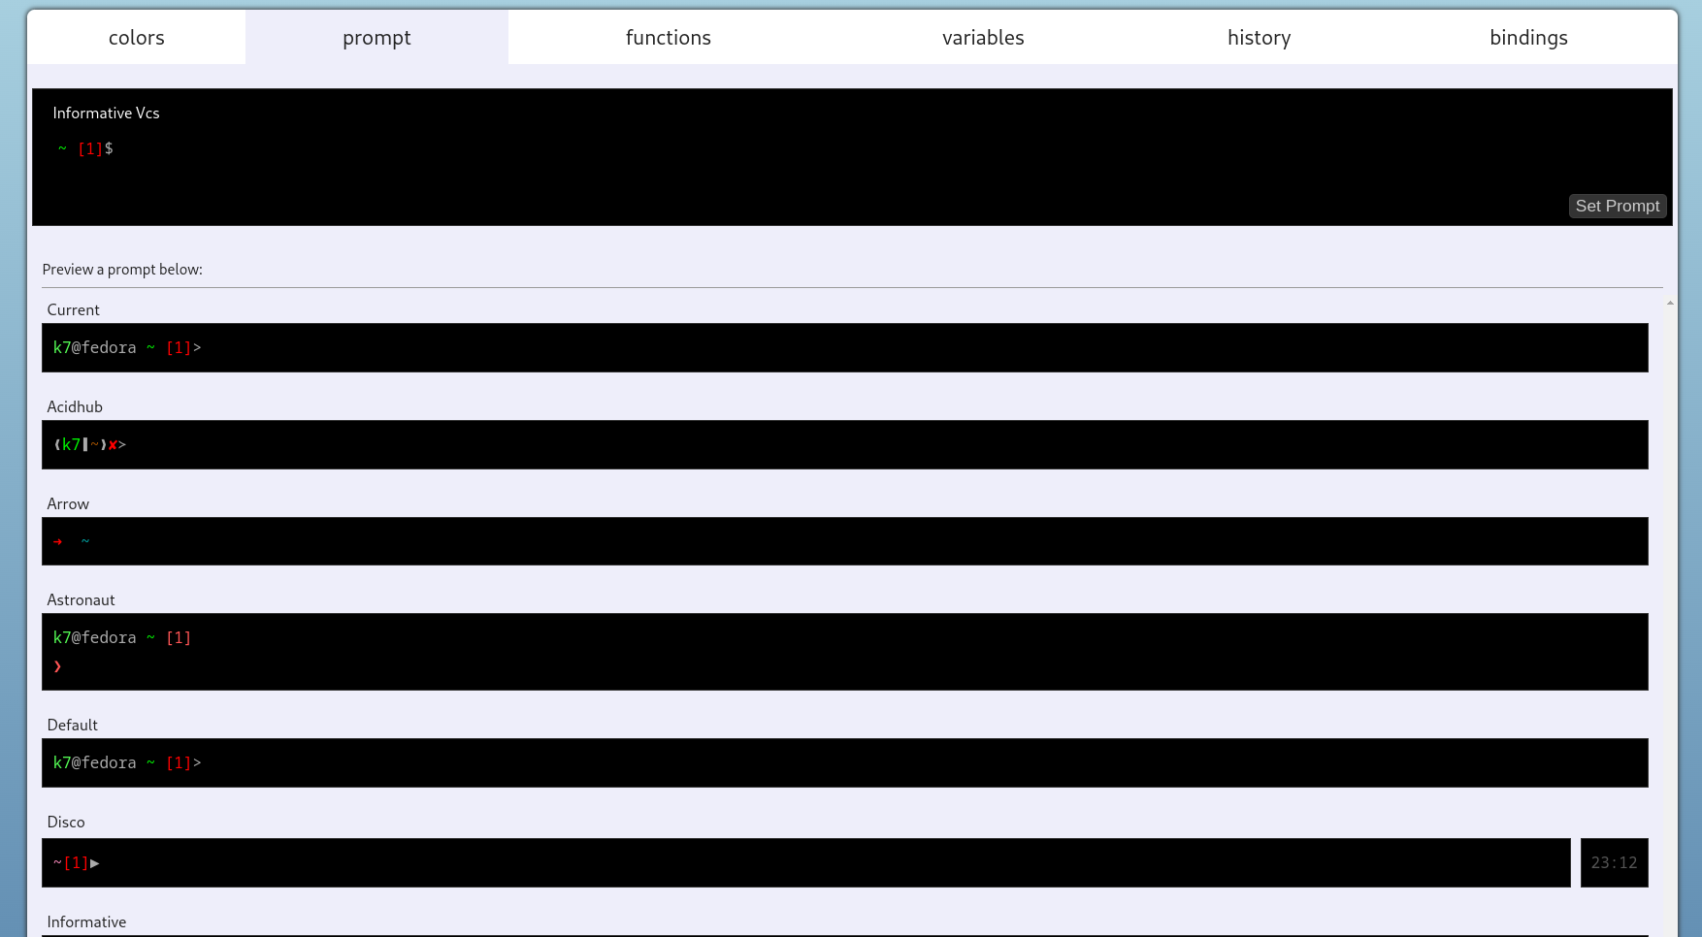Go to the variables tab

point(982,38)
